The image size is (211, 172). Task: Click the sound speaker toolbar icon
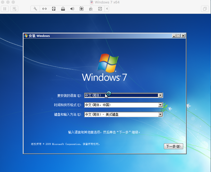point(72,9)
